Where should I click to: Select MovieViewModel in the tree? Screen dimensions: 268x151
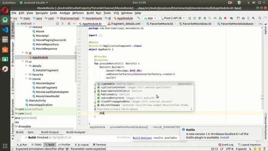tap(47, 96)
